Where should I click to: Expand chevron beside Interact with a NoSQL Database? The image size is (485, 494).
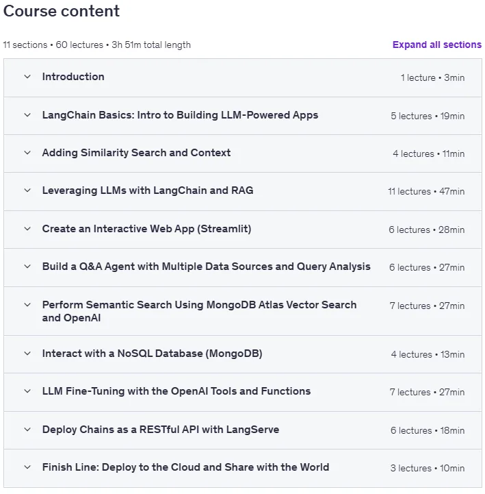27,354
